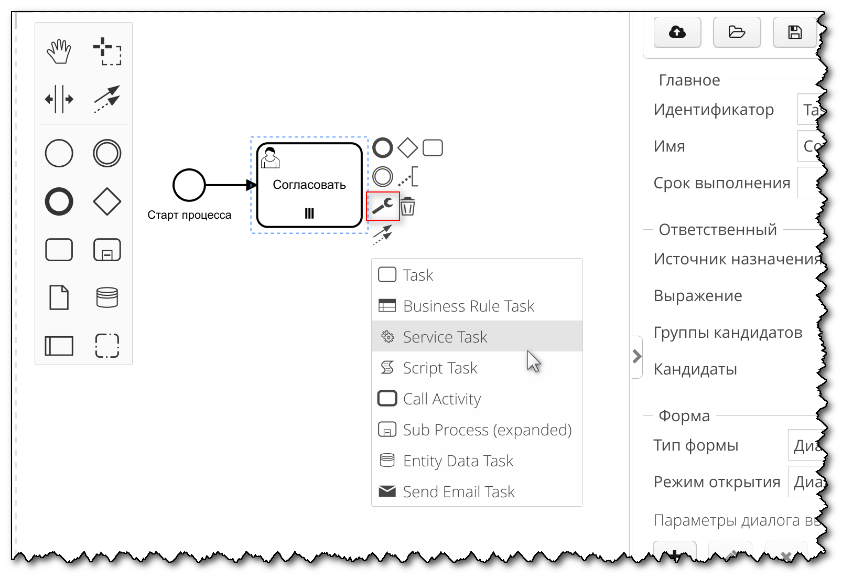Choose Service Task from the type menu

click(x=445, y=336)
